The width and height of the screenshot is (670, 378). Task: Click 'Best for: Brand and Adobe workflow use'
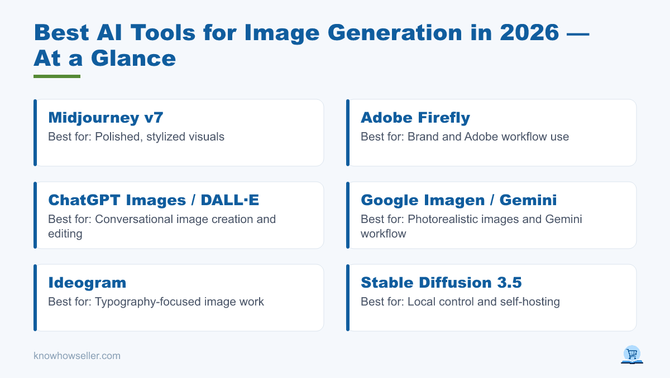point(465,137)
